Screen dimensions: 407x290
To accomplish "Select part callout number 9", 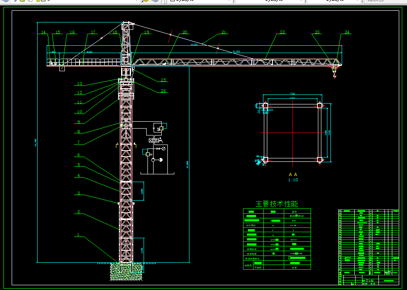I will pos(79,122).
